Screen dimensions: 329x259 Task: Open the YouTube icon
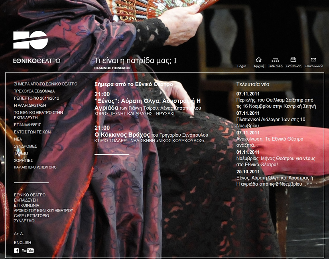28,251
